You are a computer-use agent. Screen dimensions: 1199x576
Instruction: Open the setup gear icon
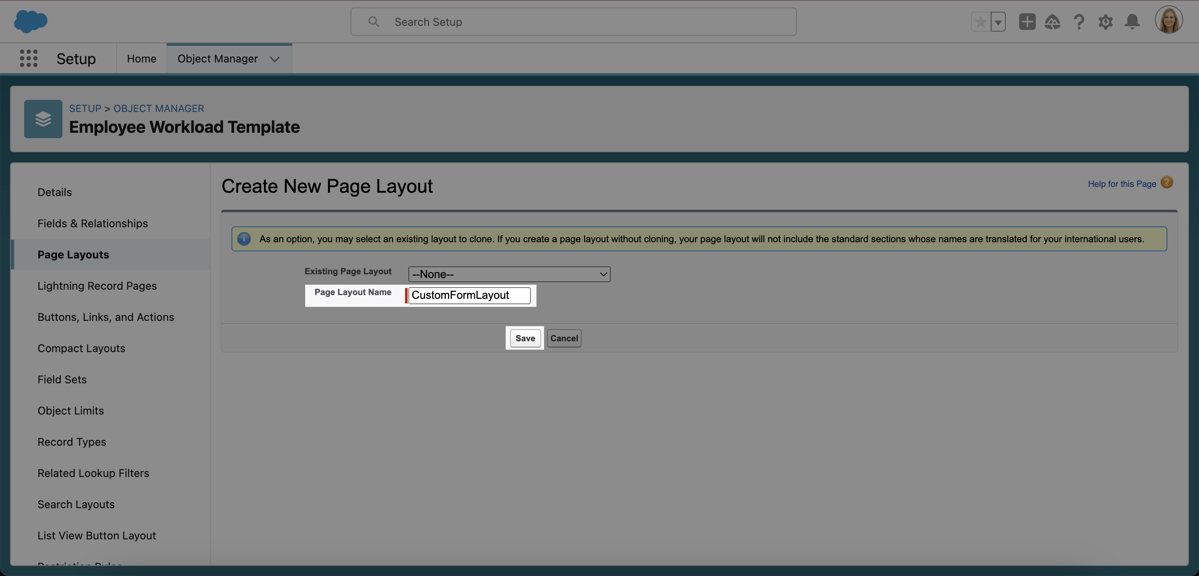(1105, 22)
